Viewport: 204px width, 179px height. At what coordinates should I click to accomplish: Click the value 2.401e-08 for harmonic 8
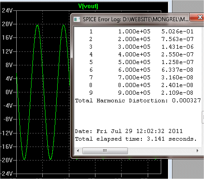coord(177,85)
